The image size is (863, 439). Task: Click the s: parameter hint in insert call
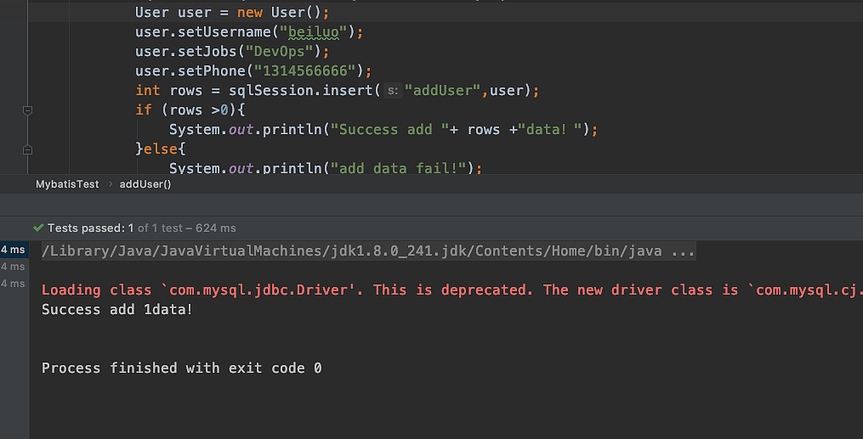point(392,90)
